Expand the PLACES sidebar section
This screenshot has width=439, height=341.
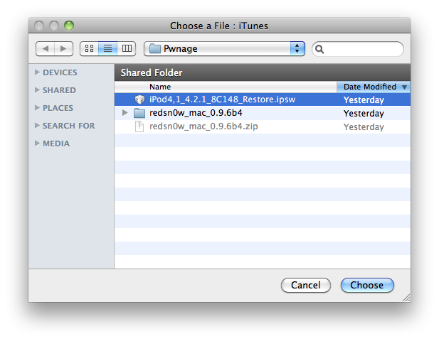click(x=37, y=108)
